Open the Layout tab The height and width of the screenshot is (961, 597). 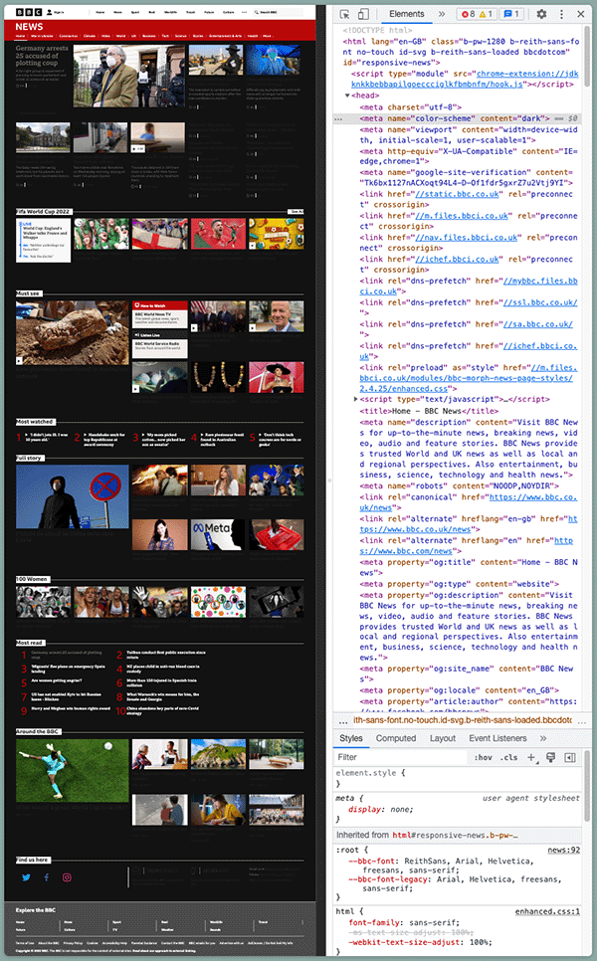pos(442,738)
